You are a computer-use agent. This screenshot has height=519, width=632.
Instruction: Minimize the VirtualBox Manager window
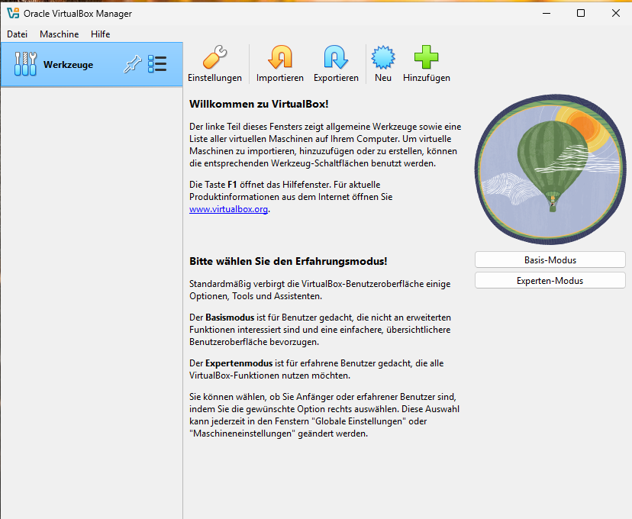coord(547,13)
